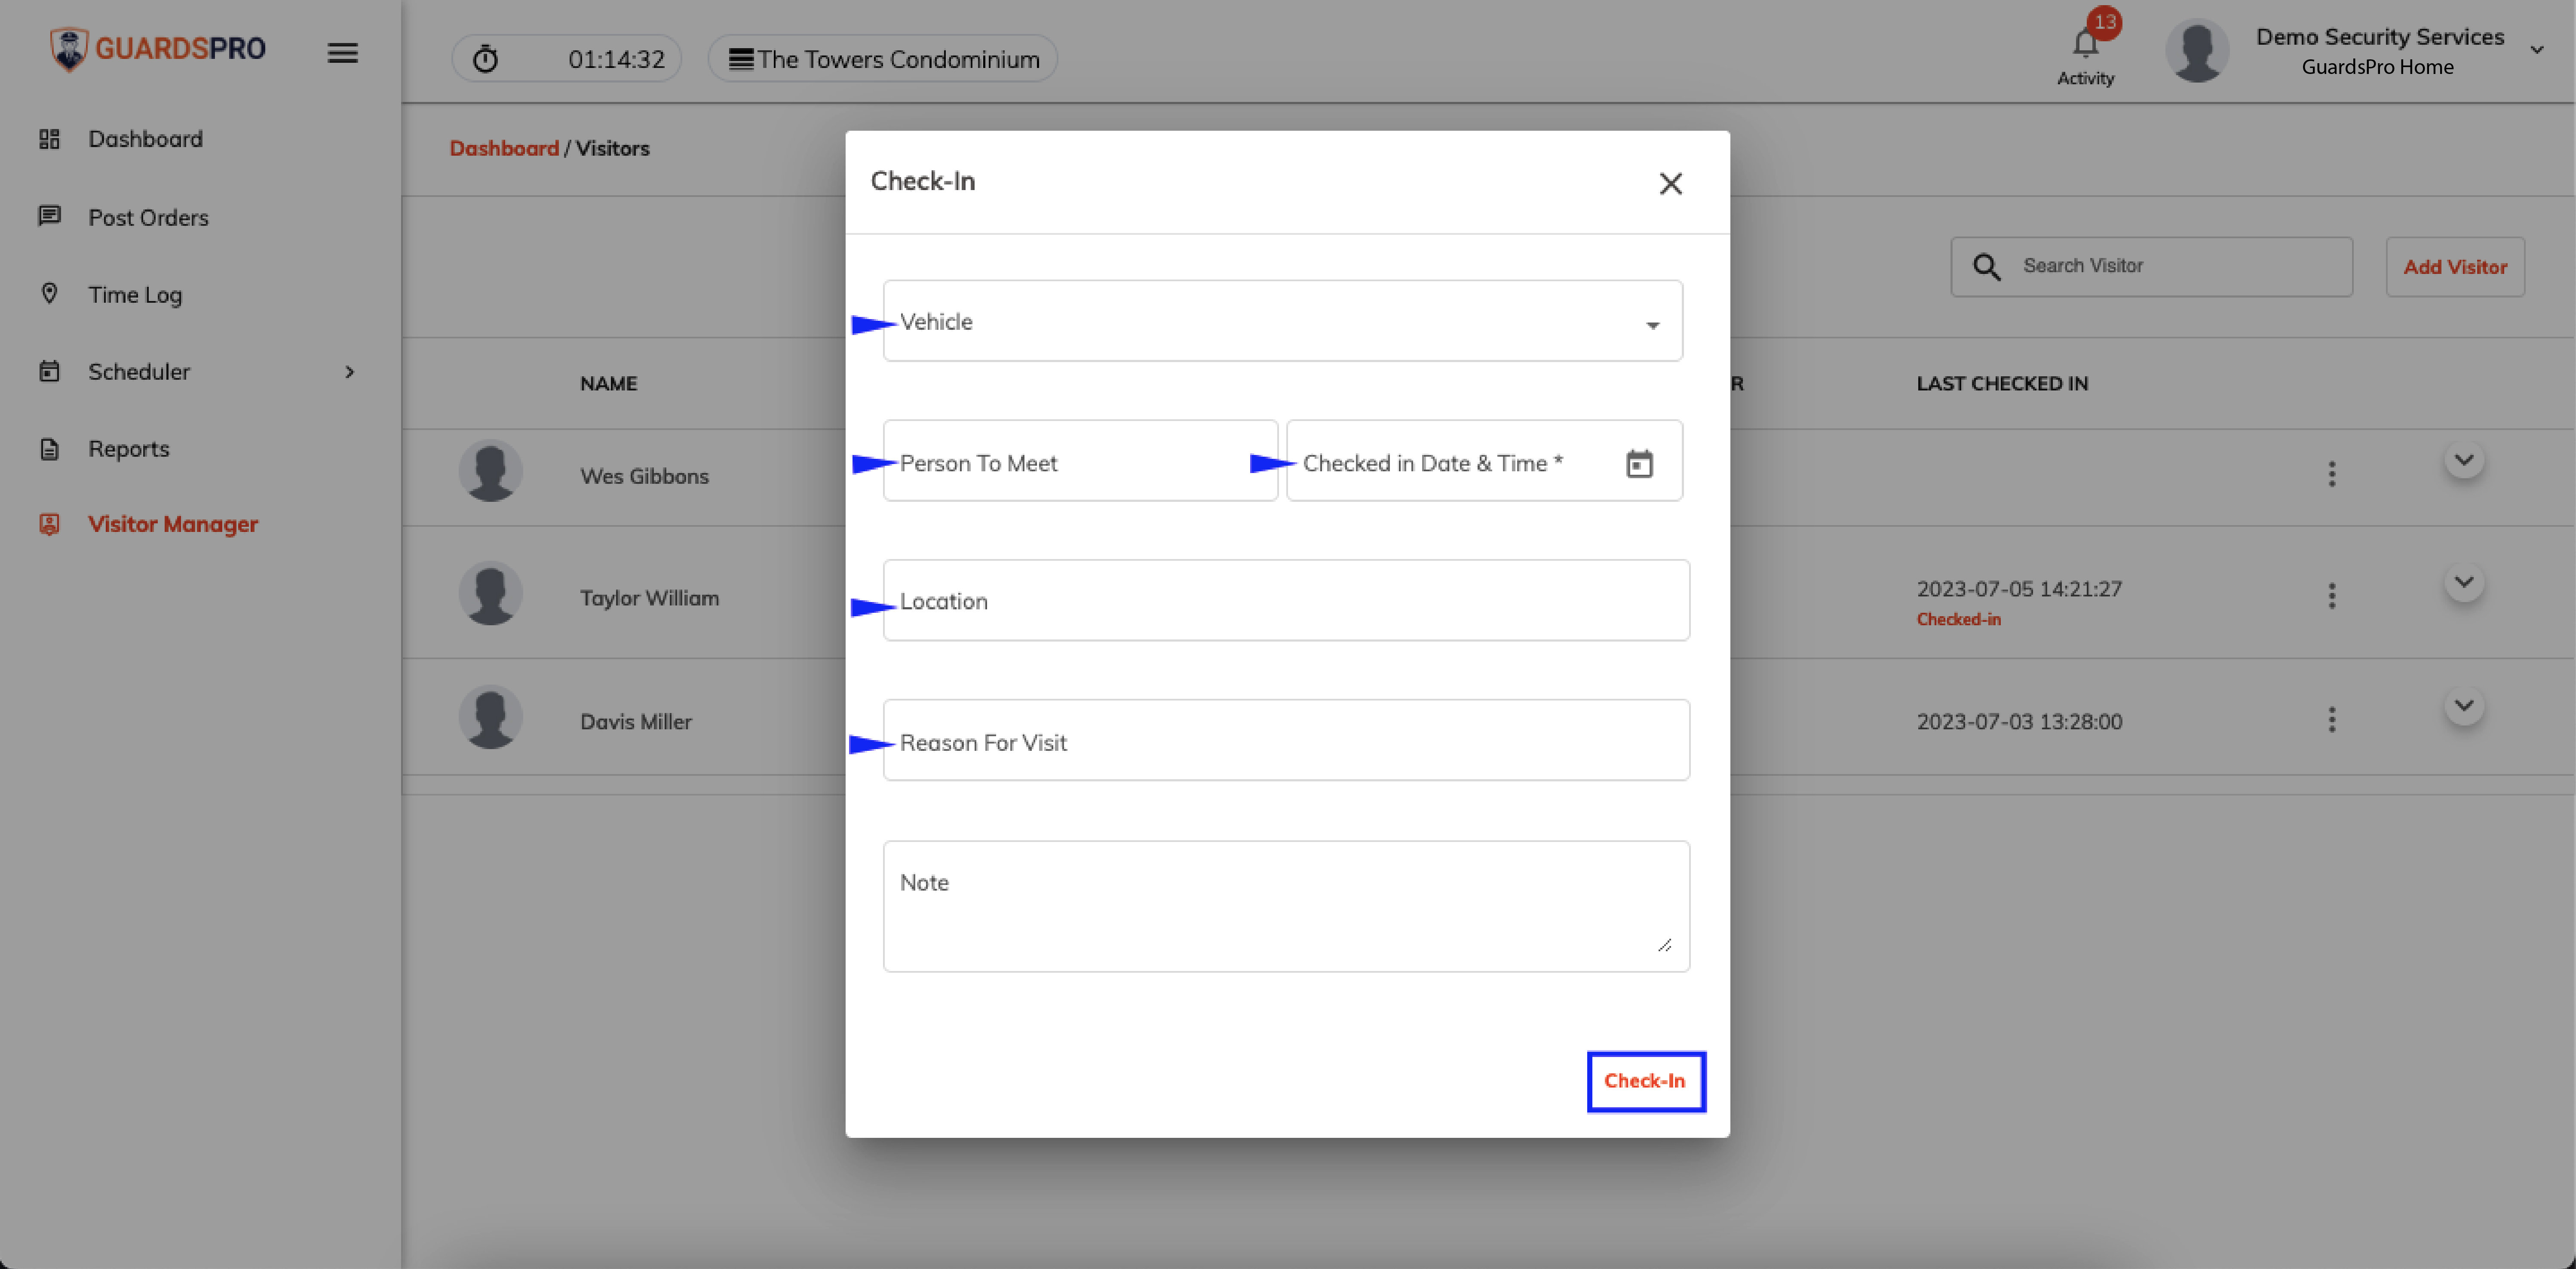2576x1269 pixels.
Task: Expand the Wes Gibbons row chevron
Action: (2463, 461)
